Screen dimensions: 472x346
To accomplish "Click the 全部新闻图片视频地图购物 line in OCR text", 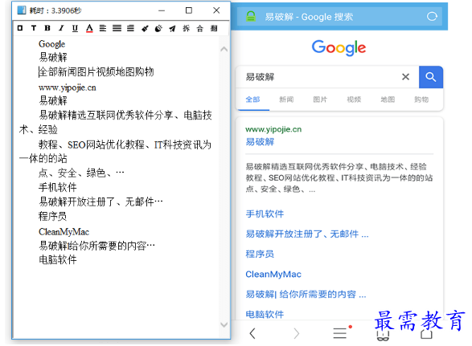I will click(96, 71).
